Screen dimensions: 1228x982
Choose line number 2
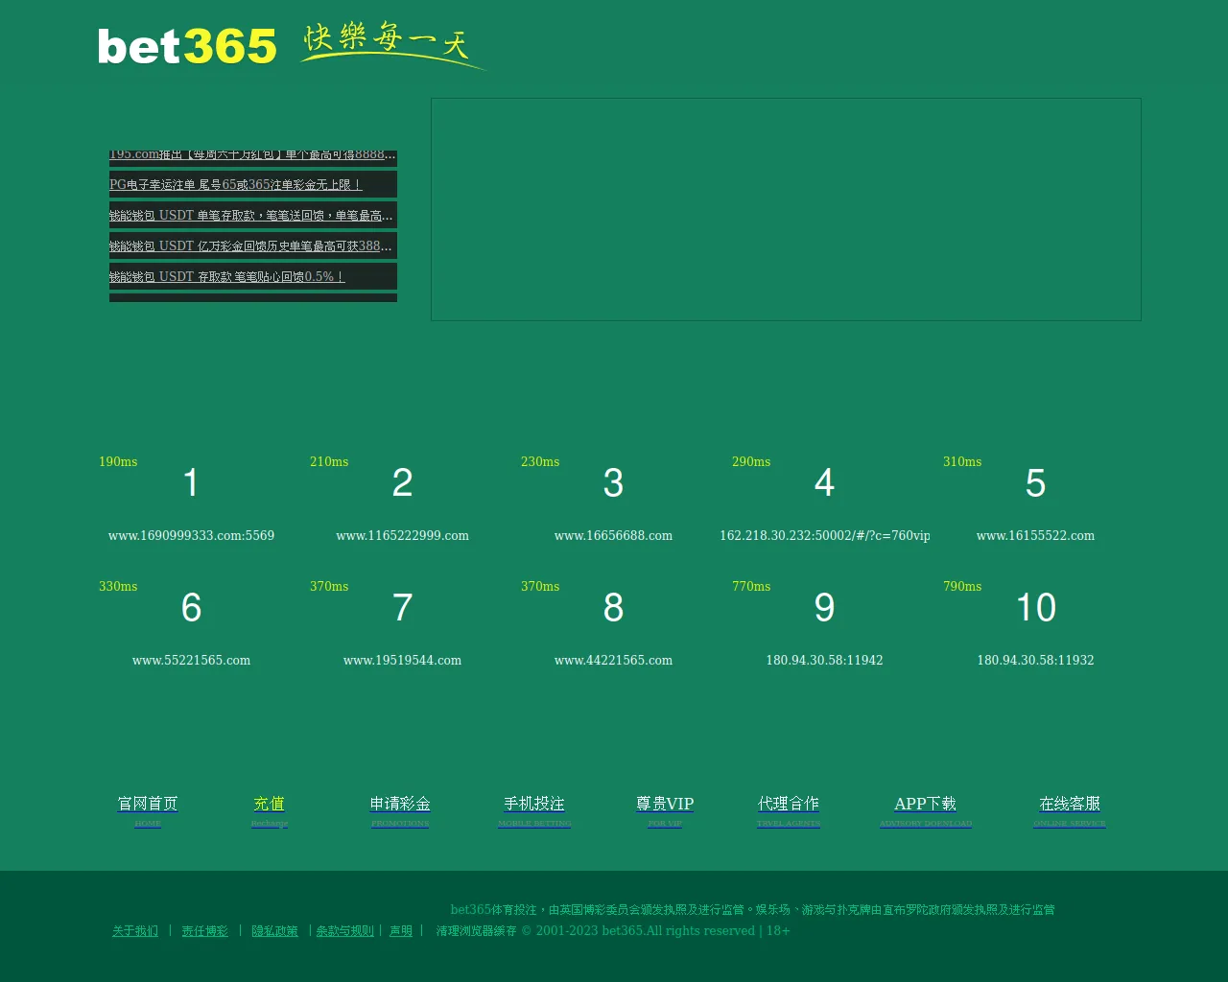point(402,482)
